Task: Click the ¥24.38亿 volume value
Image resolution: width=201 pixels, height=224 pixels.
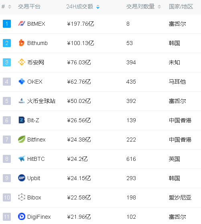Action: tap(79, 140)
